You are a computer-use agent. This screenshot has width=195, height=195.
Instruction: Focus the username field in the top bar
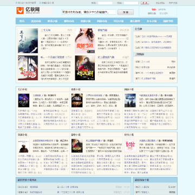[x=105, y=3]
